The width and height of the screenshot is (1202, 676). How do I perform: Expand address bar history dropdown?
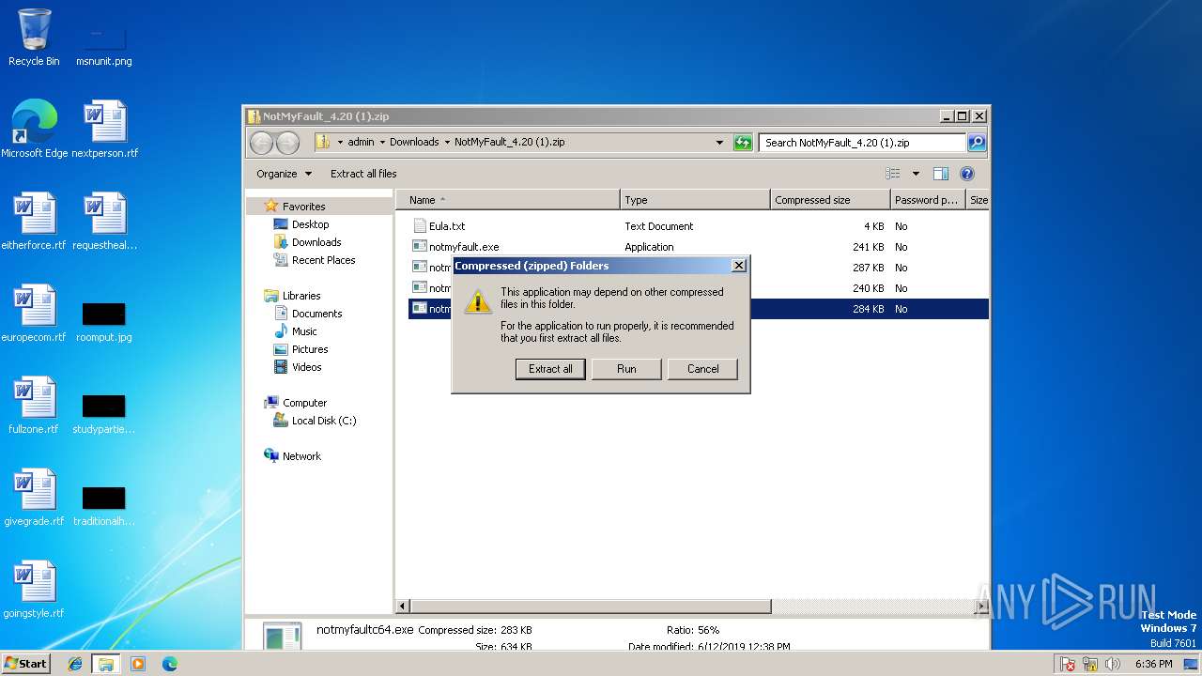pos(719,143)
